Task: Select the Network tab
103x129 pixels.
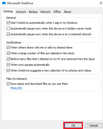Action: coord(45,12)
